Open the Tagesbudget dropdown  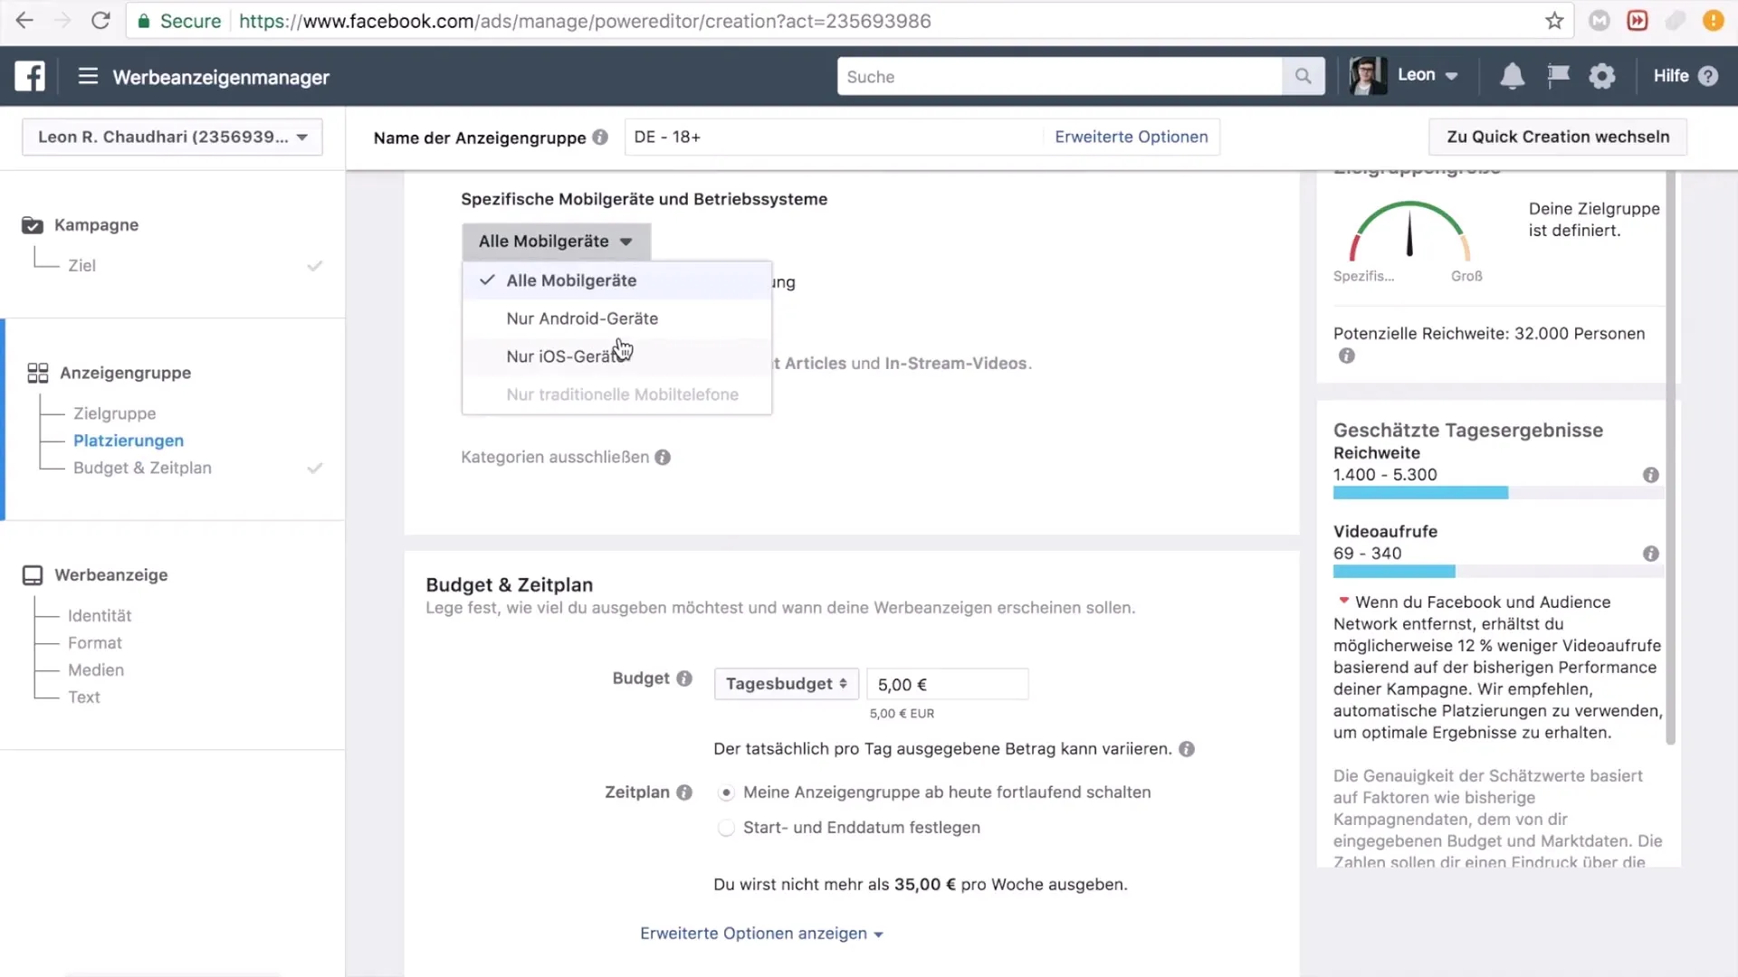(x=786, y=684)
